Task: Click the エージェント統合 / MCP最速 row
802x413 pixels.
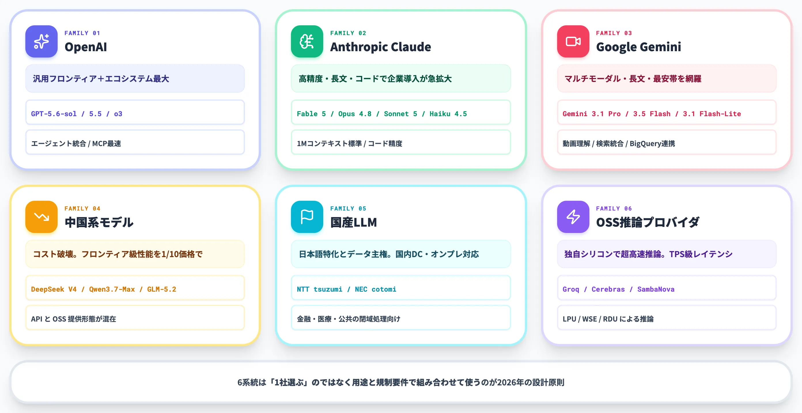Action: [x=135, y=142]
